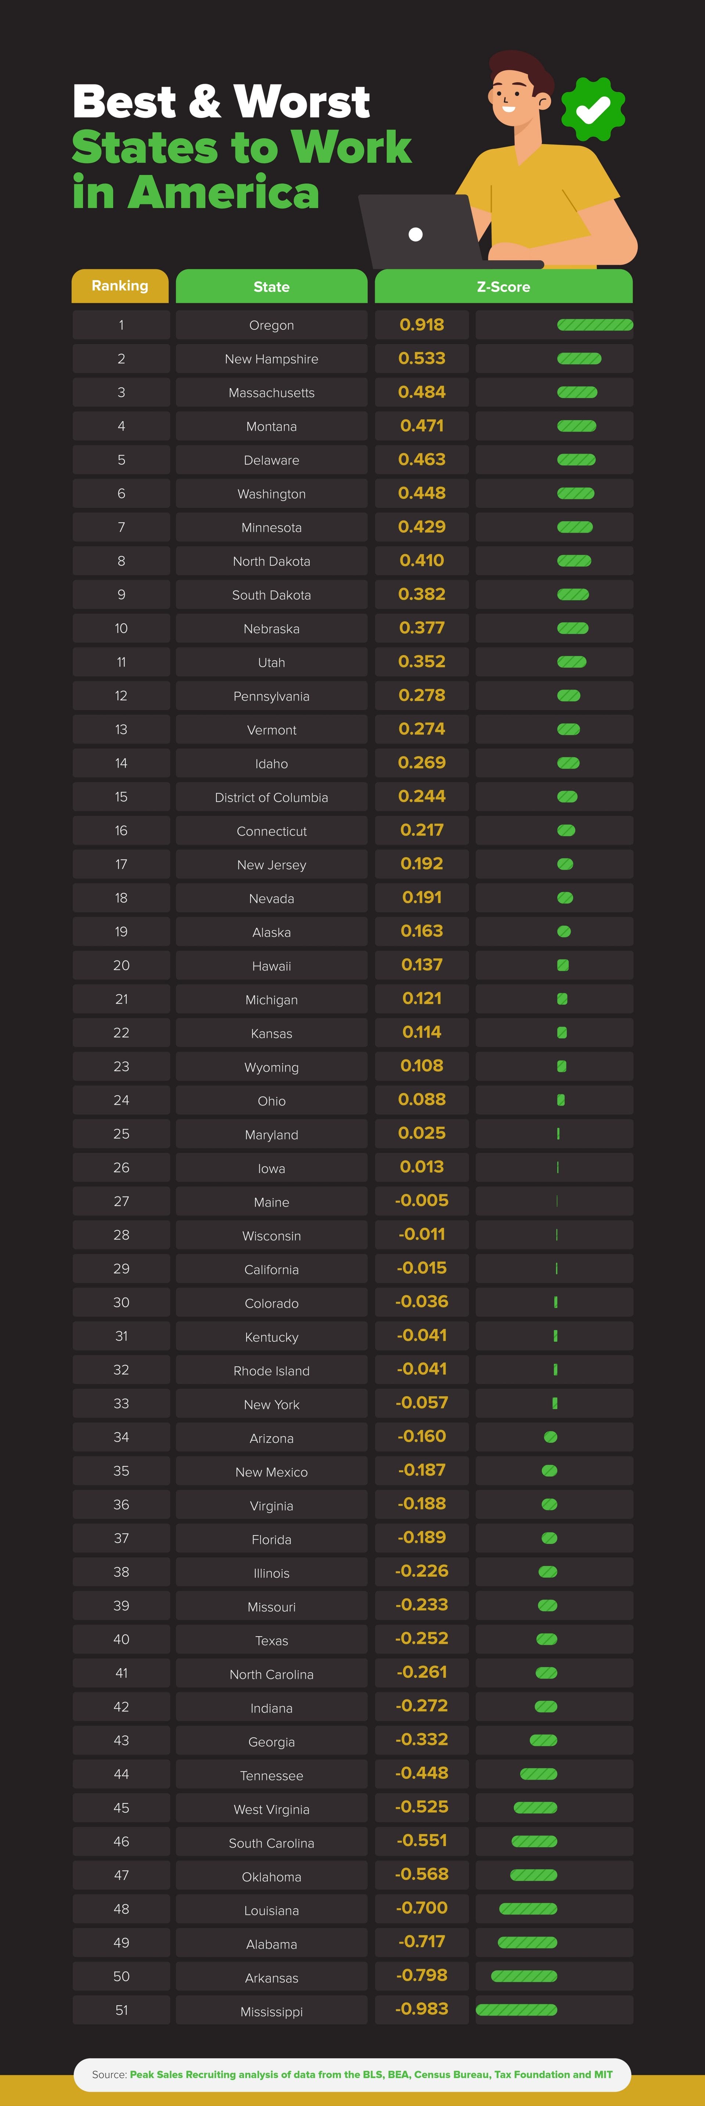Select the Texas state cell
Image resolution: width=705 pixels, height=2106 pixels.
pos(271,1640)
